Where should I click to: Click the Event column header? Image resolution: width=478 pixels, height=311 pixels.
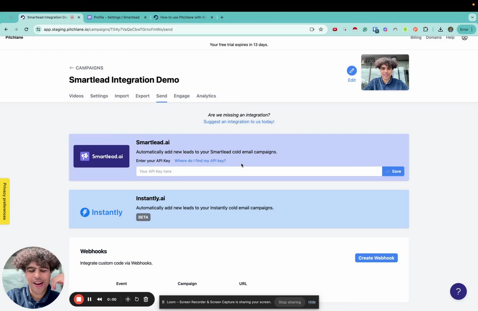[x=121, y=284]
